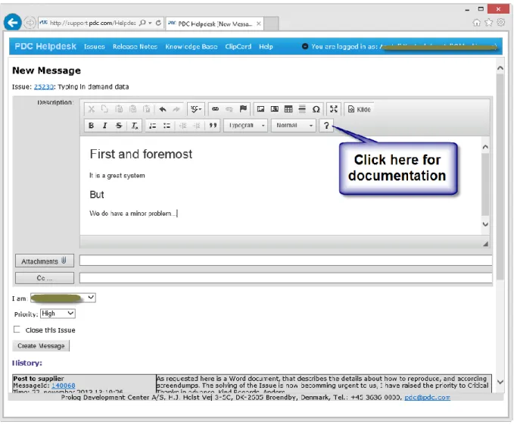Image resolution: width=514 pixels, height=428 pixels.
Task: Open a new browser tab
Action: (271, 23)
